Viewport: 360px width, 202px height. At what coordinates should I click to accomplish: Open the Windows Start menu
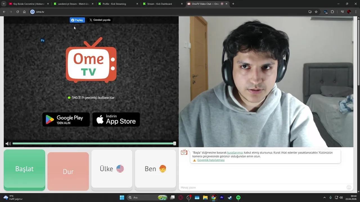(122, 198)
